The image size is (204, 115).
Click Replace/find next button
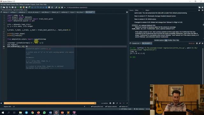tap(97, 106)
